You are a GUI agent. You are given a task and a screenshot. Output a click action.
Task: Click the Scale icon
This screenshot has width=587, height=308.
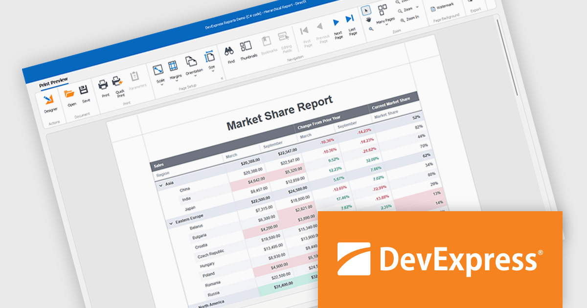(x=158, y=69)
